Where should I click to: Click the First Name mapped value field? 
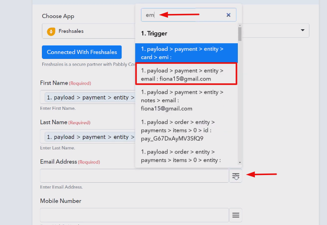click(x=88, y=97)
